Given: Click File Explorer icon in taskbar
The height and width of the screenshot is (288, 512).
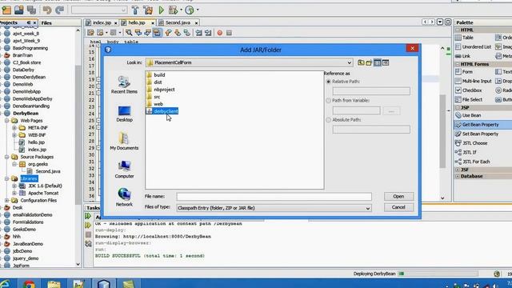Looking at the screenshot, I should click(x=54, y=284).
